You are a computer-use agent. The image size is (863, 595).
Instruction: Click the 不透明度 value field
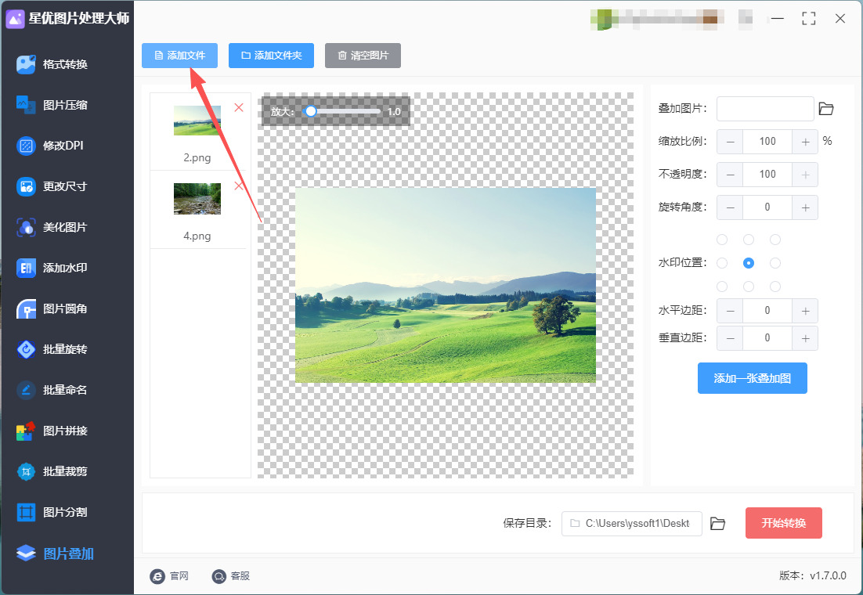(x=767, y=175)
